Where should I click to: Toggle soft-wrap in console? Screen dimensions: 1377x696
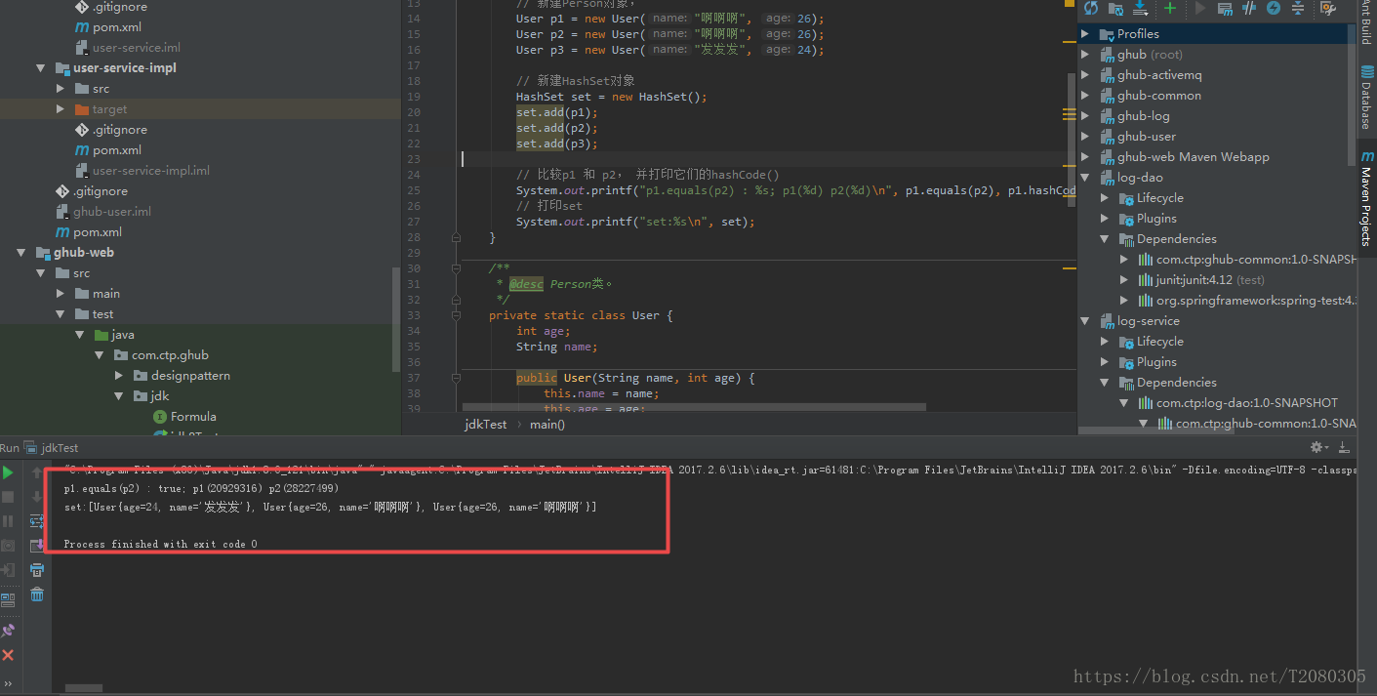[x=37, y=521]
